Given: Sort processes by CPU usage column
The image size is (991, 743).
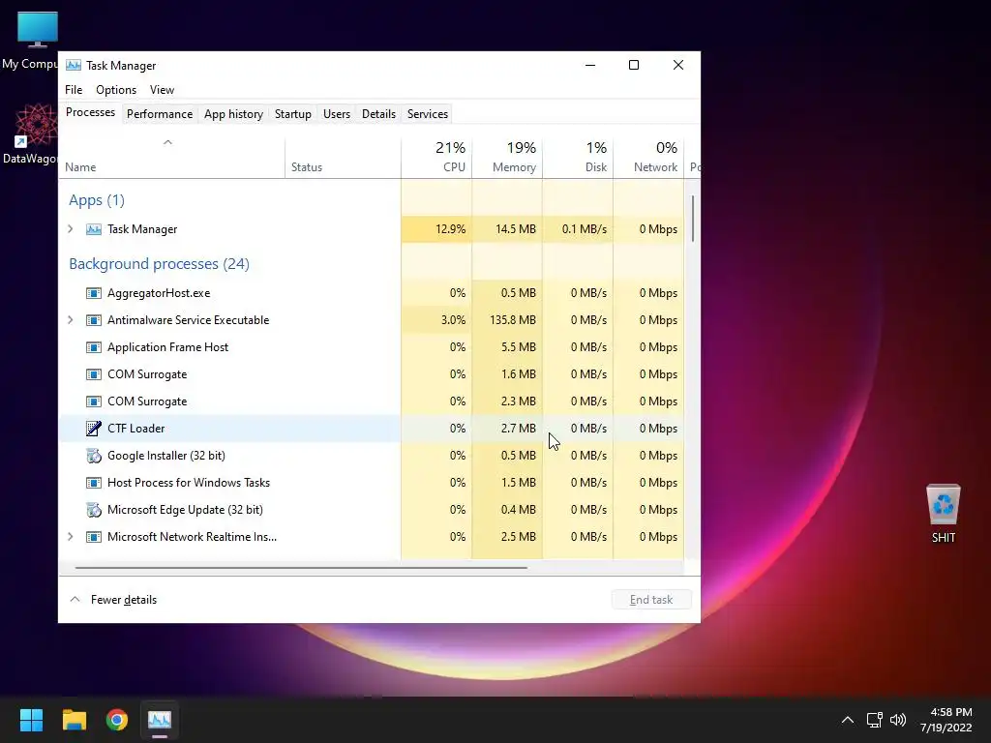Looking at the screenshot, I should 436,157.
